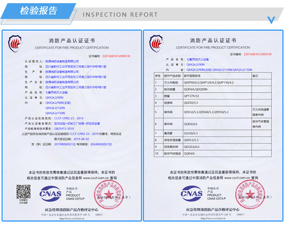Click the QMQ4.2/150N model line
This screenshot has height=225, width=285.
click(x=55, y=113)
